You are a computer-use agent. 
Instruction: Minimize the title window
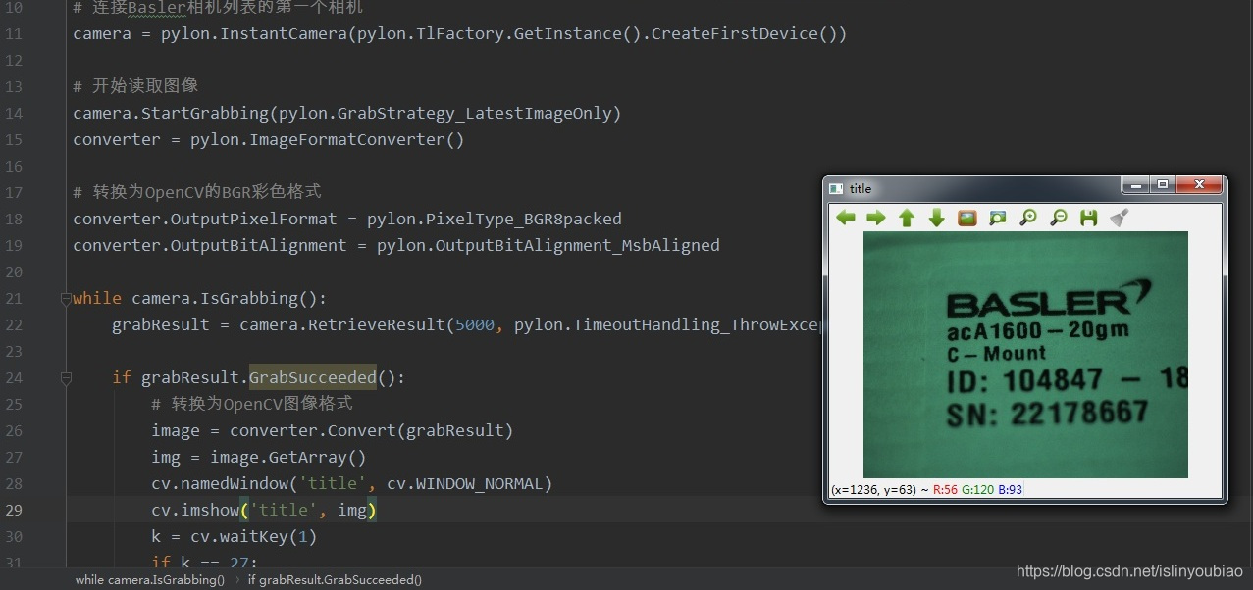pos(1136,184)
